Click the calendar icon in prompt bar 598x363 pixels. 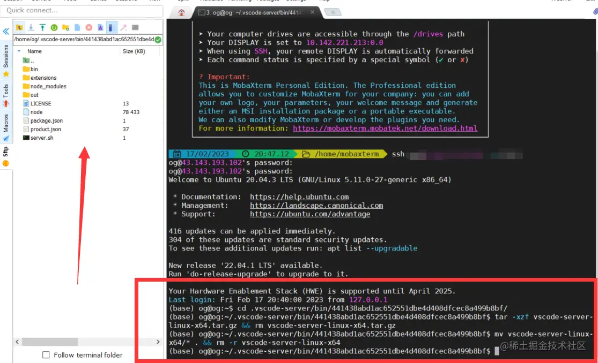click(x=176, y=154)
